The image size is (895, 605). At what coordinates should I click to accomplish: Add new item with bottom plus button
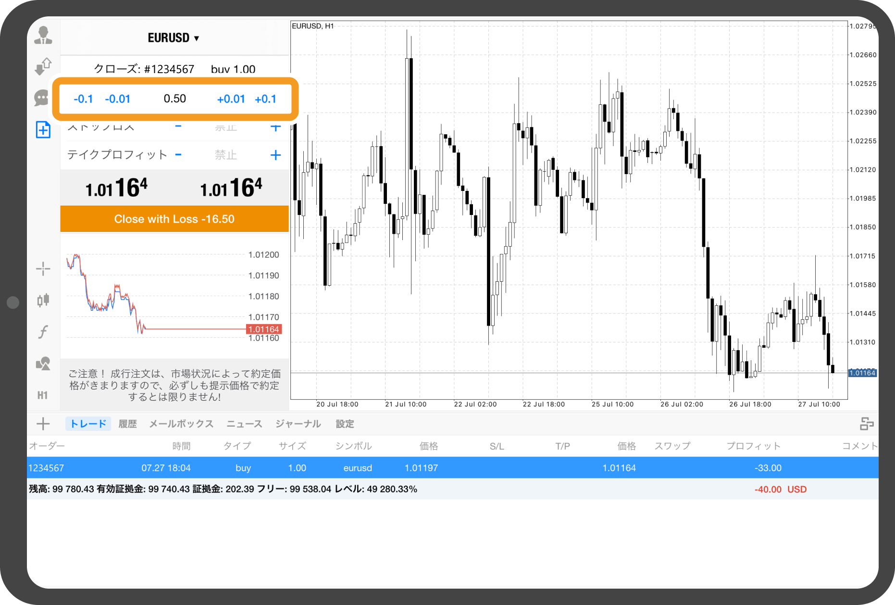(43, 424)
